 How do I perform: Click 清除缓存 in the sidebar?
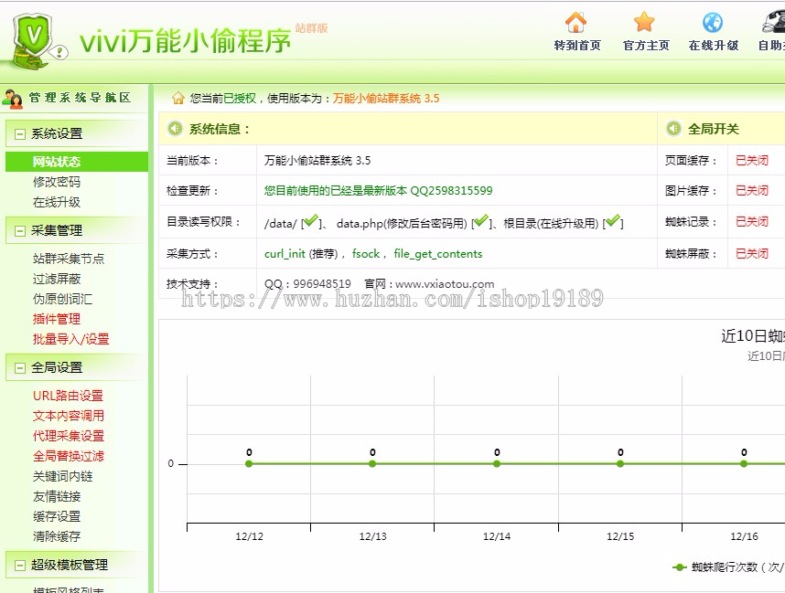(x=57, y=538)
